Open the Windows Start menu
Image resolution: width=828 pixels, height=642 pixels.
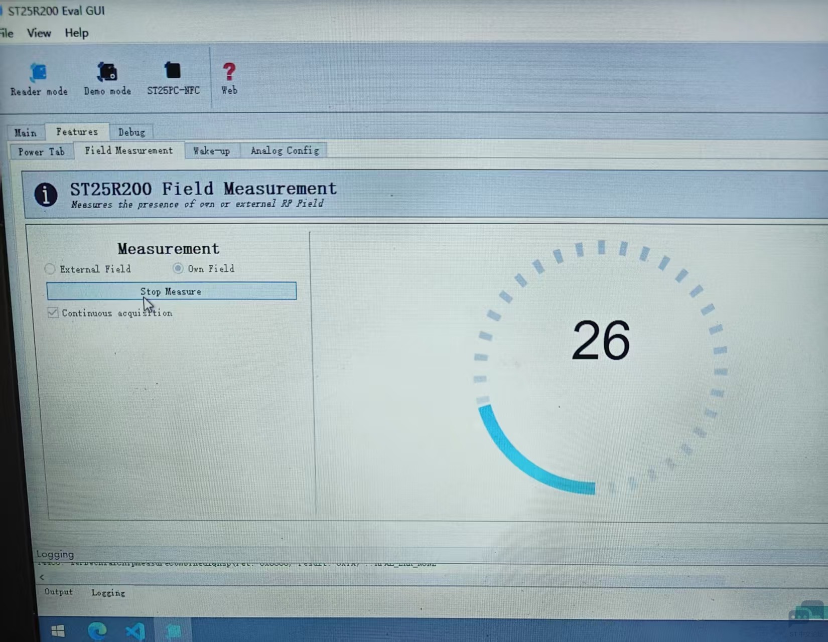click(x=58, y=630)
